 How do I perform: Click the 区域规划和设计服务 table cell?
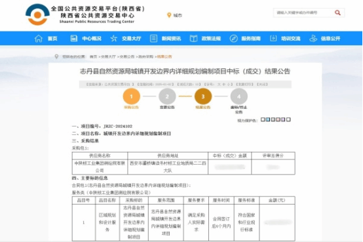tap(107, 222)
